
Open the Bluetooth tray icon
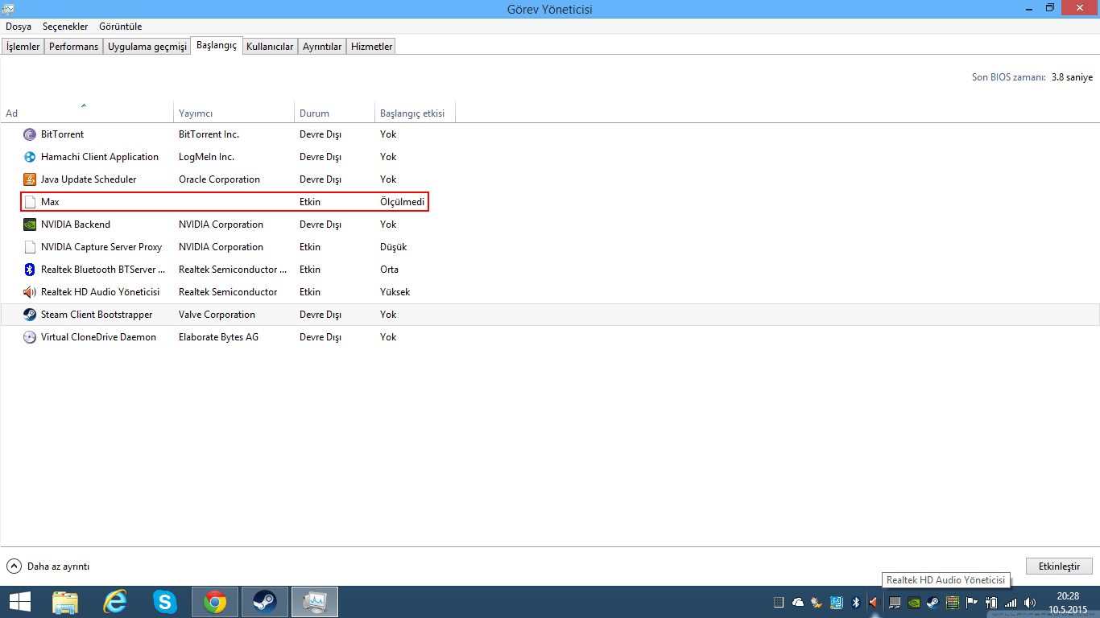tap(856, 602)
